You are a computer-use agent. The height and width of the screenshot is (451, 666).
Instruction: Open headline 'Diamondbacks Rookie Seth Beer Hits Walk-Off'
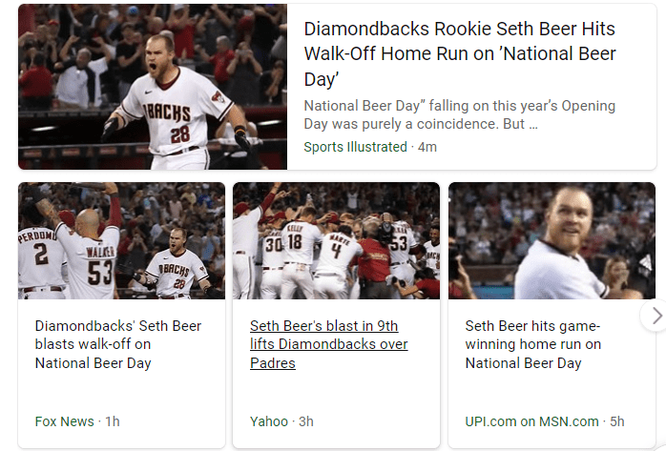coord(460,54)
